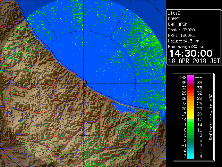
Task: Pick the orange 26–29 dBZ legend band
Action: coord(191,98)
